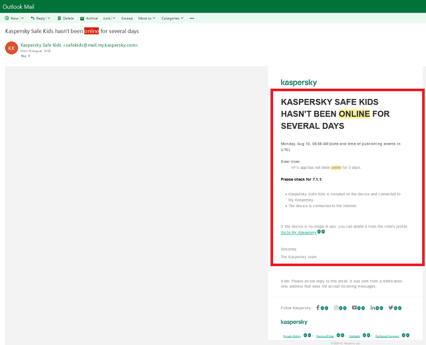Viewport: 426px width, 345px height.
Task: Open the Reply options dropdown arrow
Action: point(49,18)
